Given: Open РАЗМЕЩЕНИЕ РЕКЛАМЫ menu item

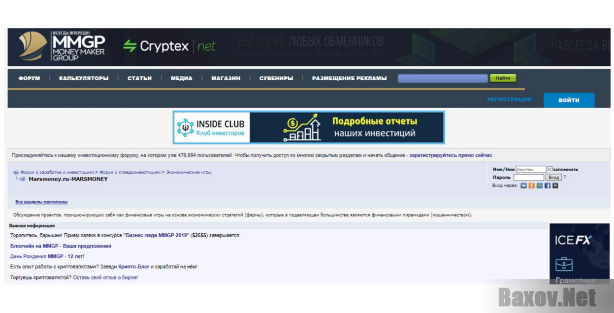Looking at the screenshot, I should 350,78.
